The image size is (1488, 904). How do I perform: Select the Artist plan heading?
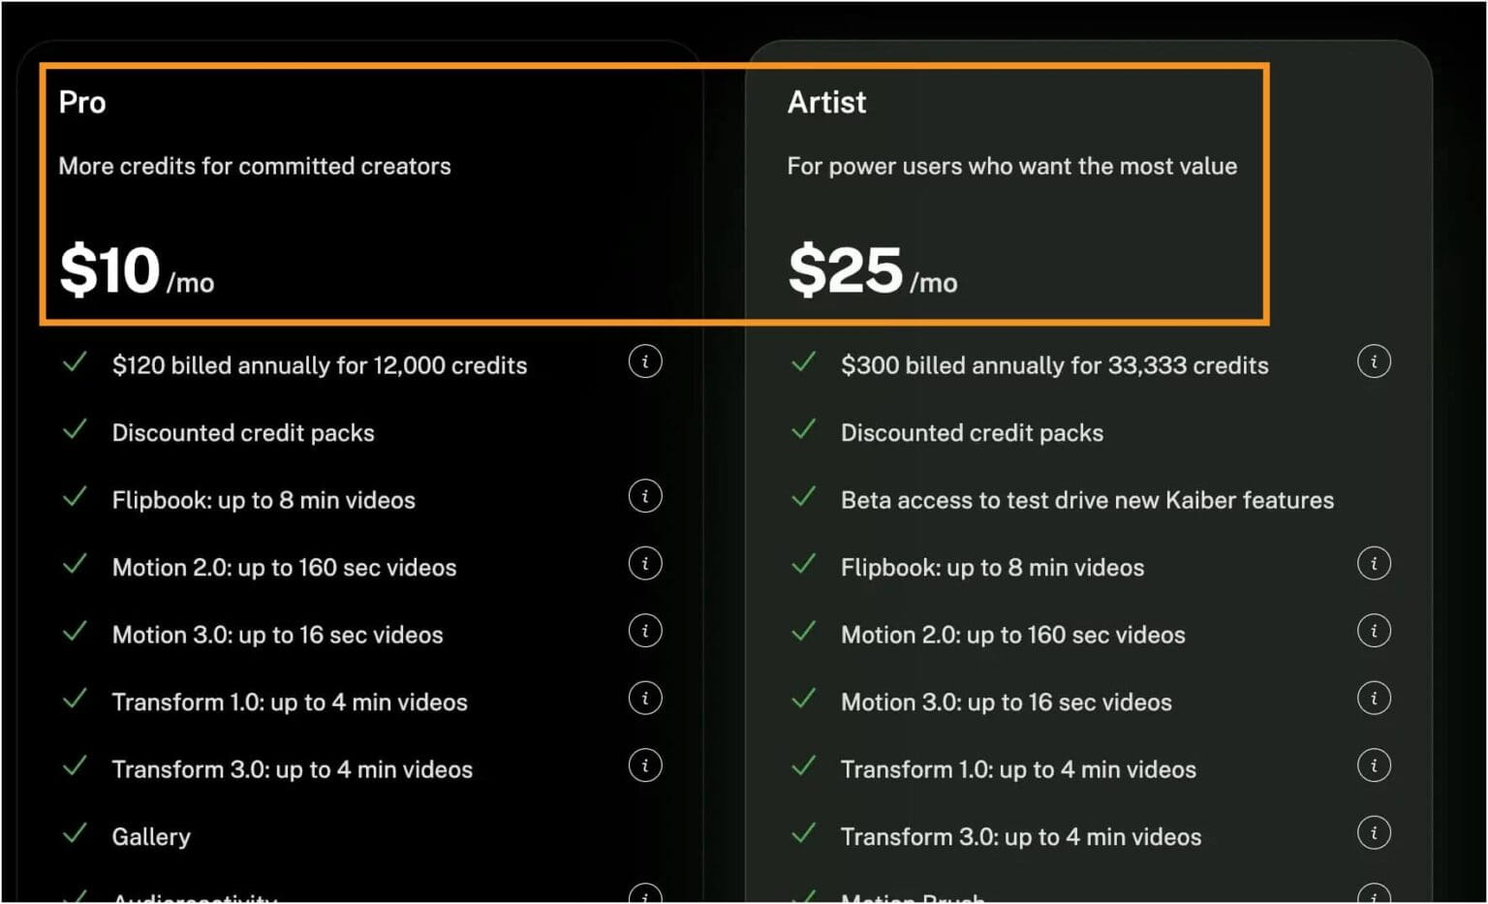825,103
